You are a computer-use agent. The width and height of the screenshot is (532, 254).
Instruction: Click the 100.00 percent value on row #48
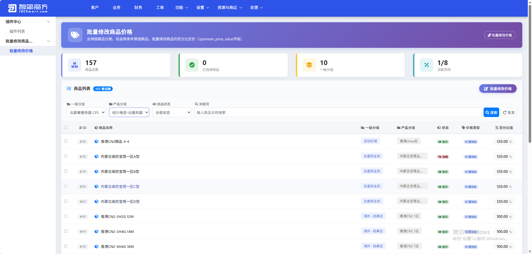point(504,216)
